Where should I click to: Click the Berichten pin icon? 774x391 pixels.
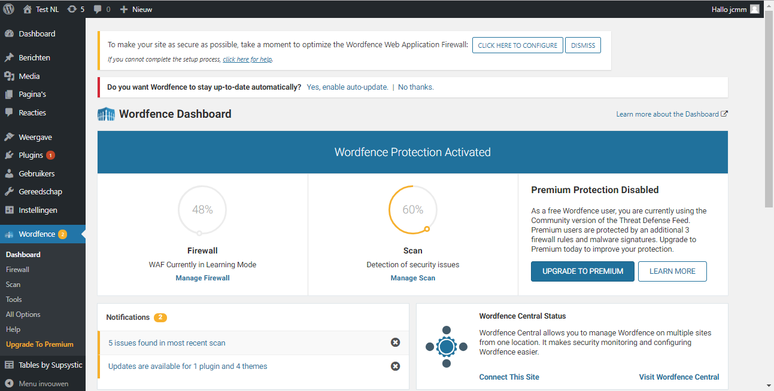9,58
